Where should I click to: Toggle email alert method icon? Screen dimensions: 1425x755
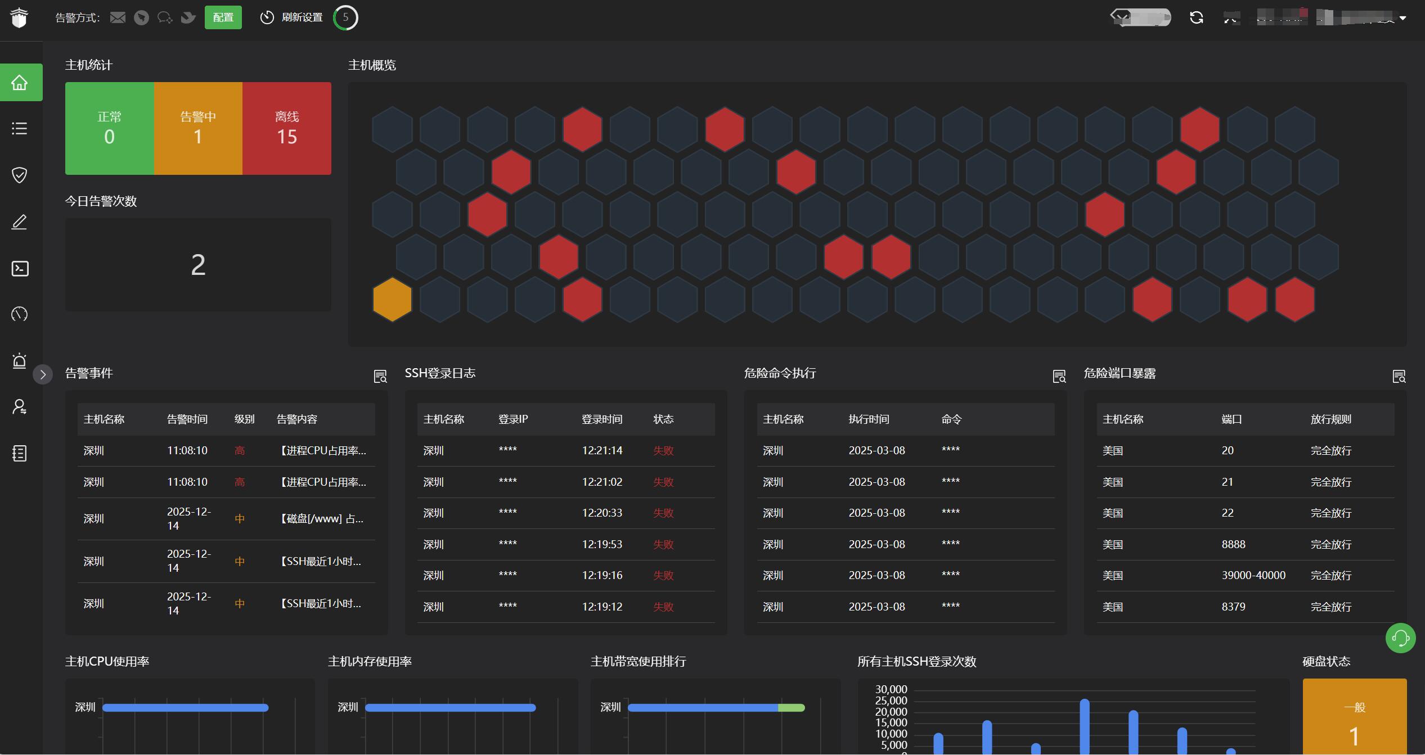click(x=118, y=18)
